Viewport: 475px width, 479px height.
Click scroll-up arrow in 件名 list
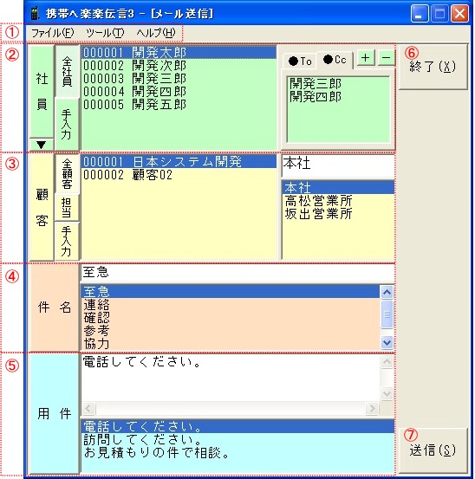click(x=387, y=293)
